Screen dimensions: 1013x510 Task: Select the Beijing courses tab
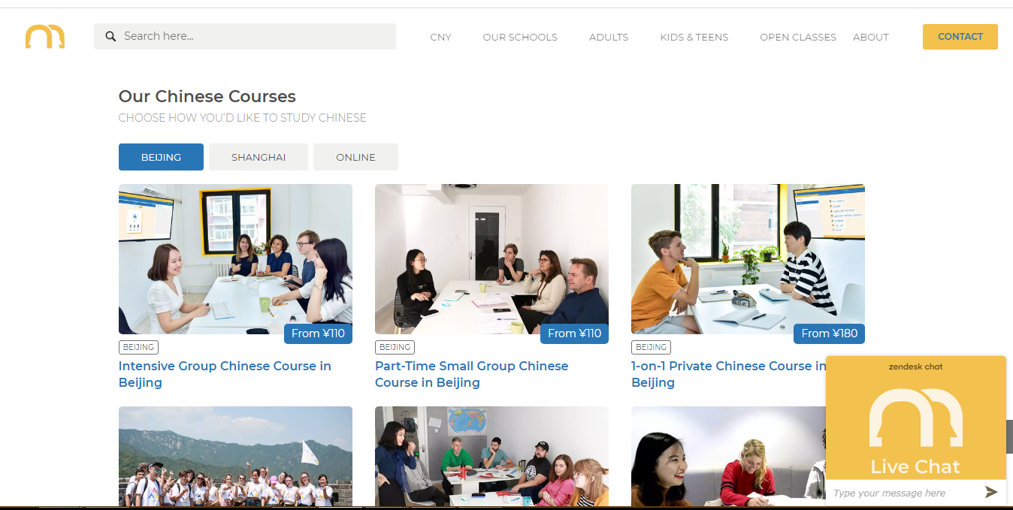tap(161, 157)
